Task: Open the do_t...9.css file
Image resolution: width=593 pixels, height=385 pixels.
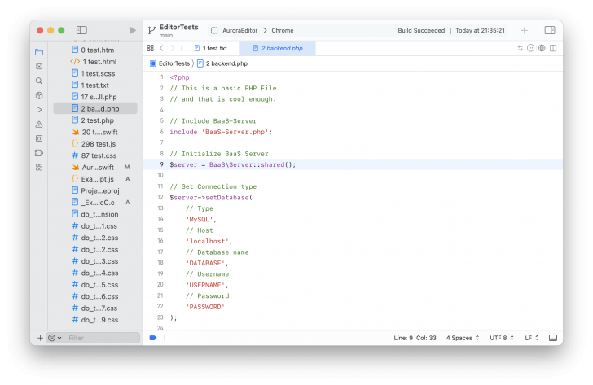Action: (x=95, y=320)
